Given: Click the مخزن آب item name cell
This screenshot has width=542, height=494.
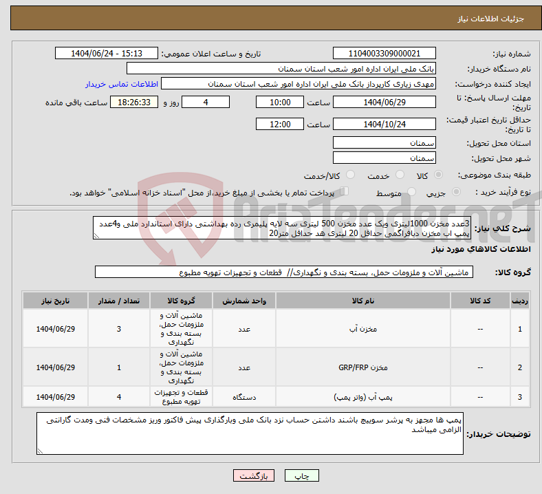Looking at the screenshot, I should (363, 329).
